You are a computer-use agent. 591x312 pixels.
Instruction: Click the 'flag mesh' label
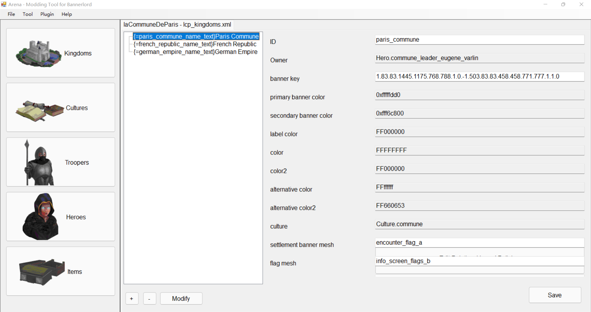283,263
